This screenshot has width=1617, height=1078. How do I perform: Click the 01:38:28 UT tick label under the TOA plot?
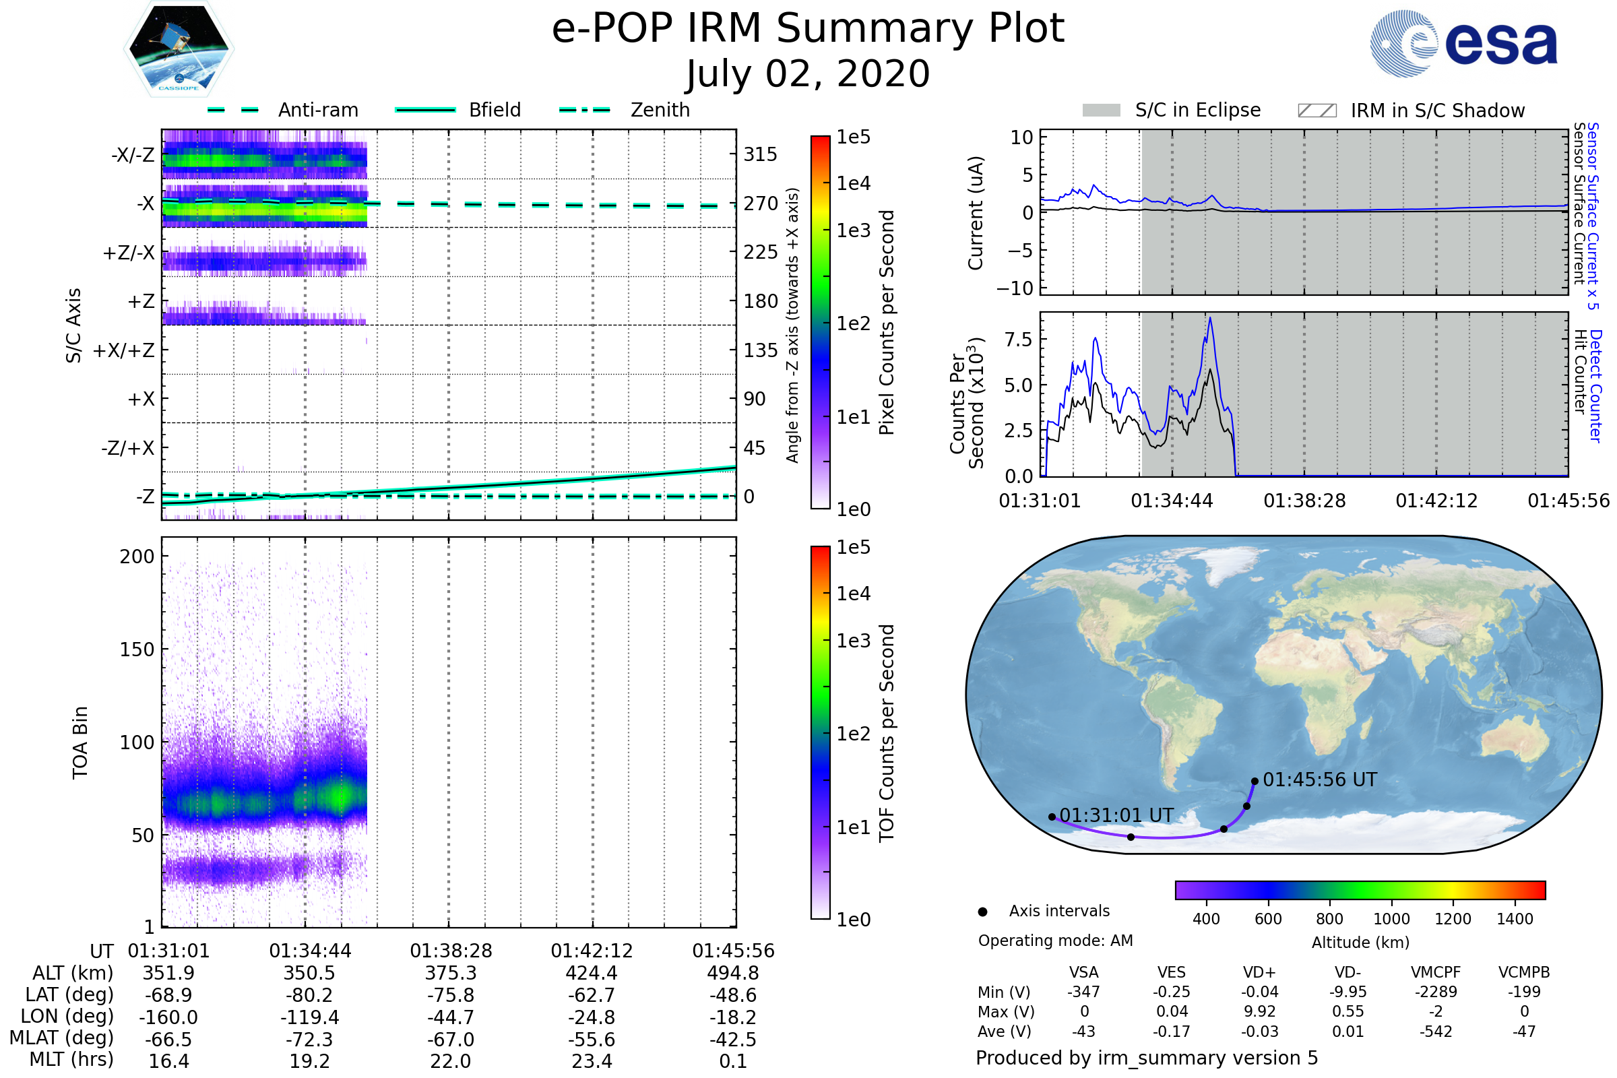451,951
